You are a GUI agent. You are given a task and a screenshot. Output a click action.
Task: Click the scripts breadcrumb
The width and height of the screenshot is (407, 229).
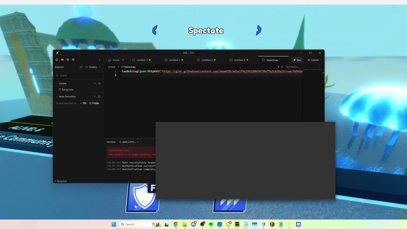tap(112, 67)
